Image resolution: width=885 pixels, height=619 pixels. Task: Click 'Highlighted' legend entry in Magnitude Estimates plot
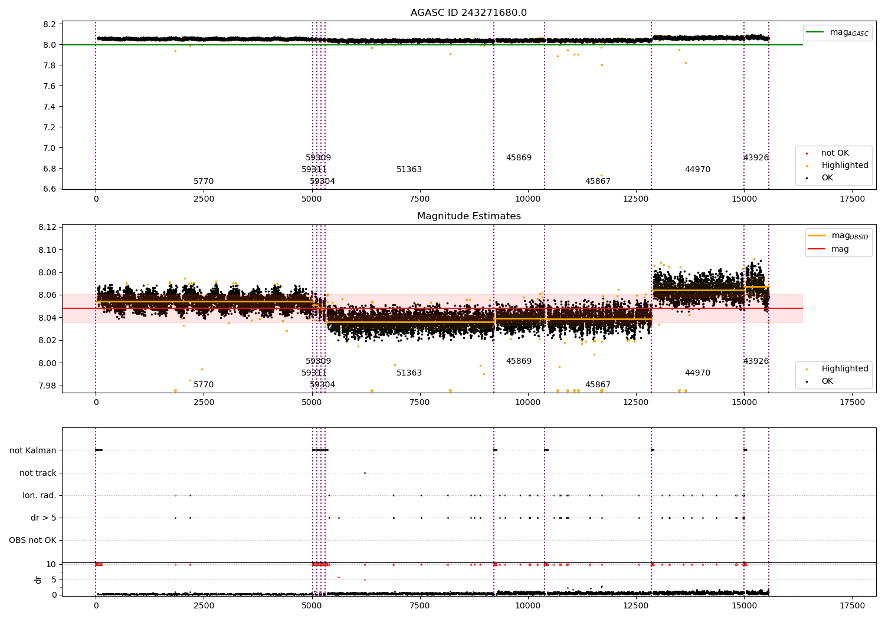click(x=845, y=369)
